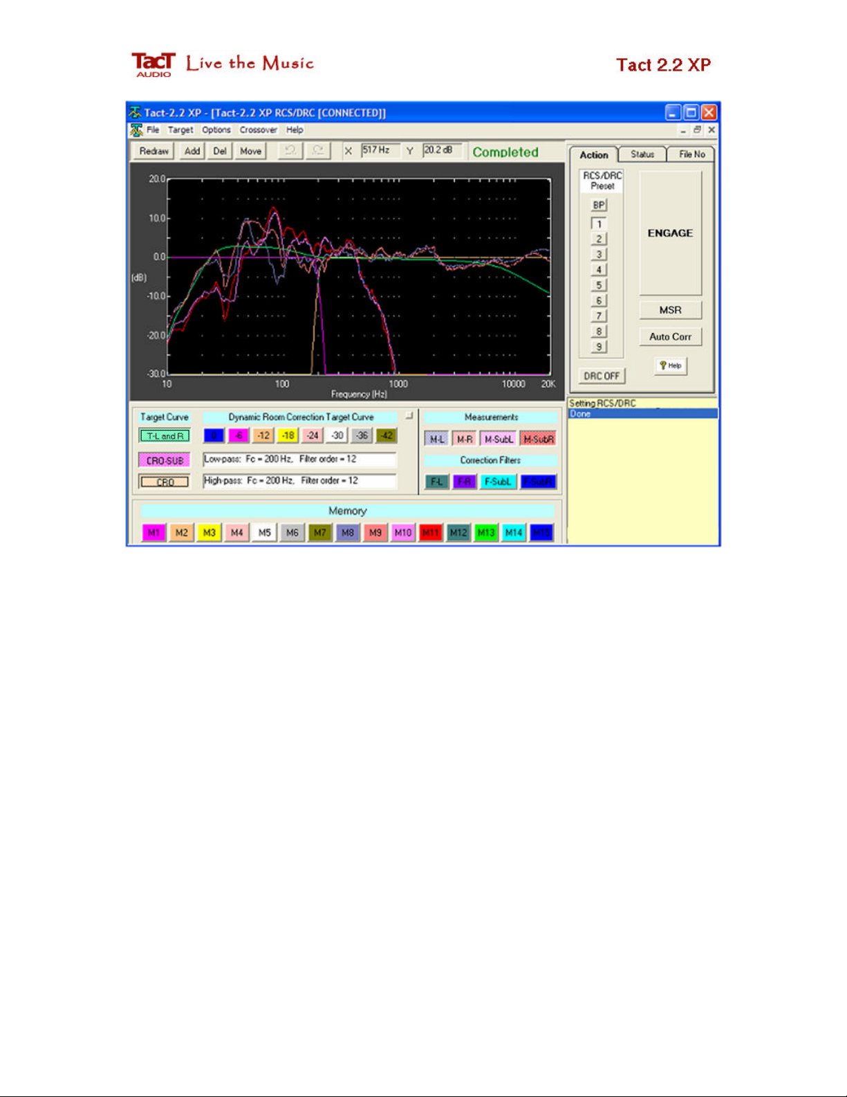Click the Move button
847x1097 pixels.
click(x=250, y=151)
